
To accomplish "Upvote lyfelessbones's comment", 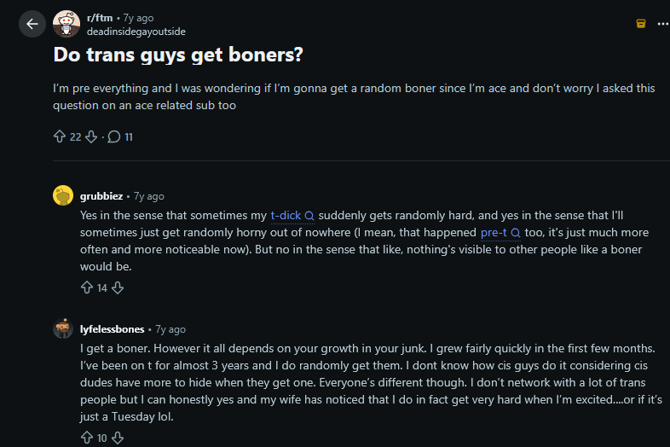I will point(87,438).
